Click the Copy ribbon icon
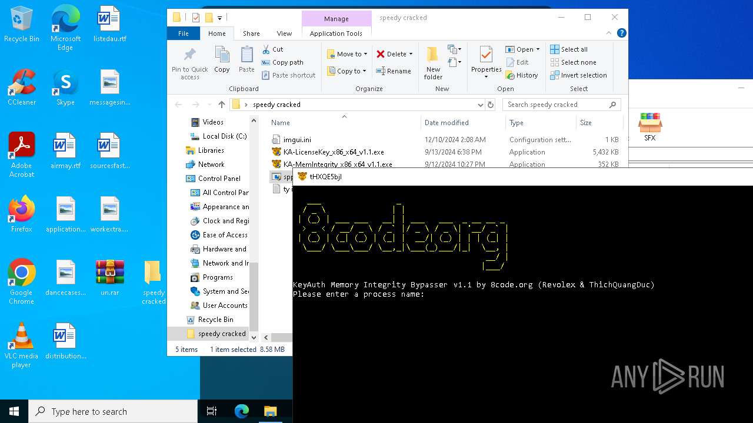Viewport: 753px width, 423px height. 222,60
